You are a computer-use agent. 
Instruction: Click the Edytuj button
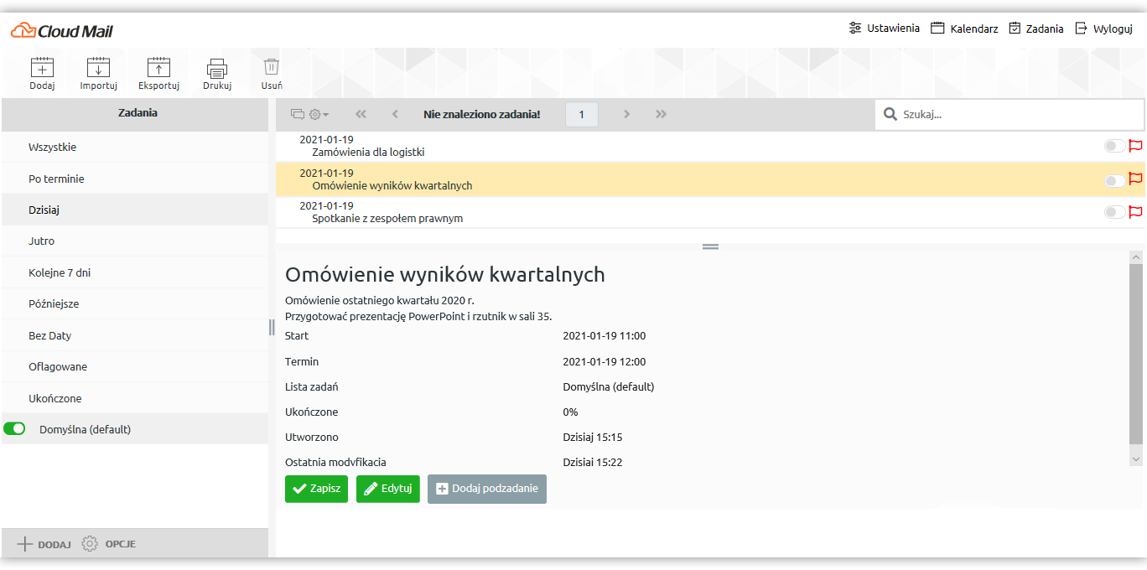[x=387, y=489]
